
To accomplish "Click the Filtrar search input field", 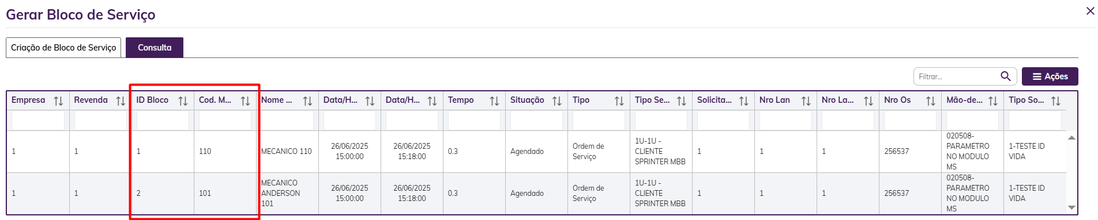I will pyautogui.click(x=958, y=76).
